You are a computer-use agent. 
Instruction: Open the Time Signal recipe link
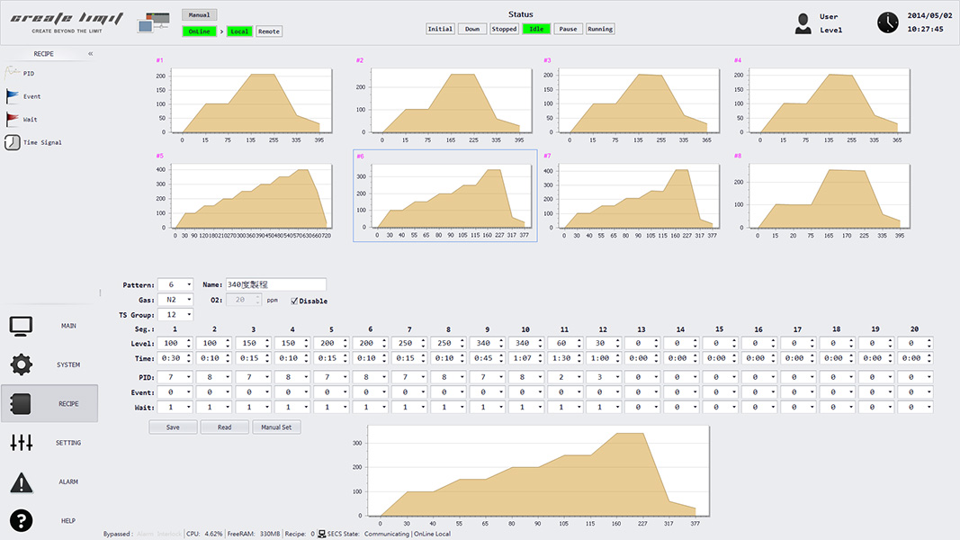(42, 143)
